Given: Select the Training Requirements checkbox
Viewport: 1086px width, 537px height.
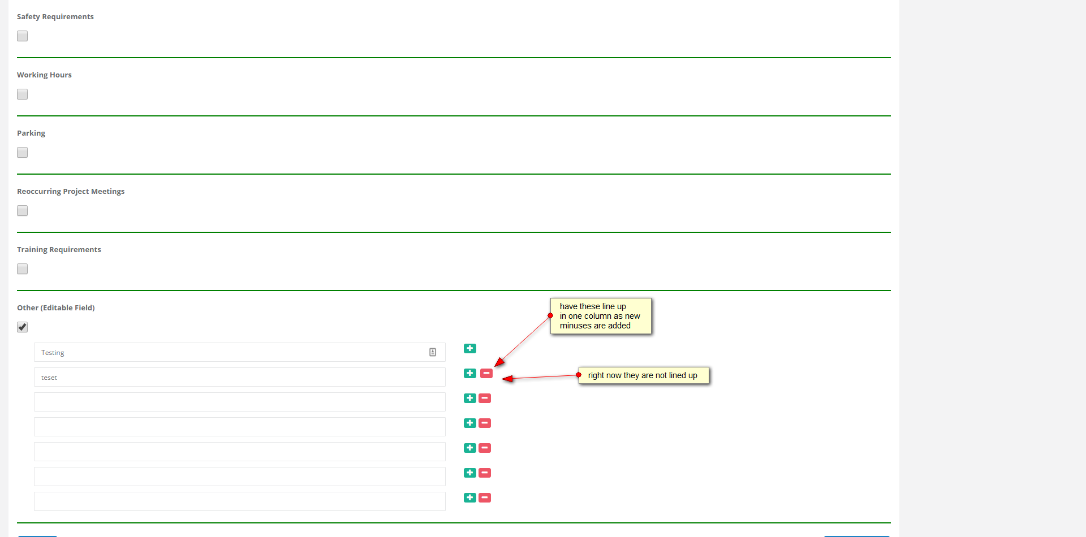Looking at the screenshot, I should (x=23, y=269).
